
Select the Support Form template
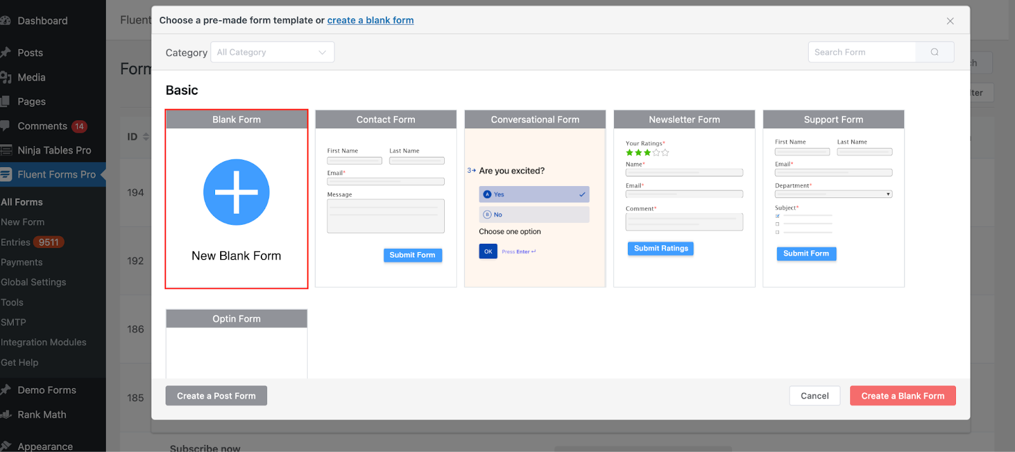click(x=834, y=199)
